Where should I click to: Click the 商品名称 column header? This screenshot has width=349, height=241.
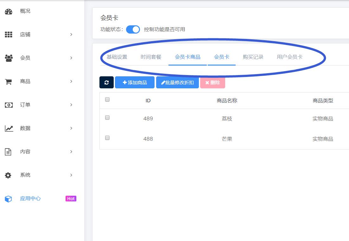pyautogui.click(x=227, y=101)
